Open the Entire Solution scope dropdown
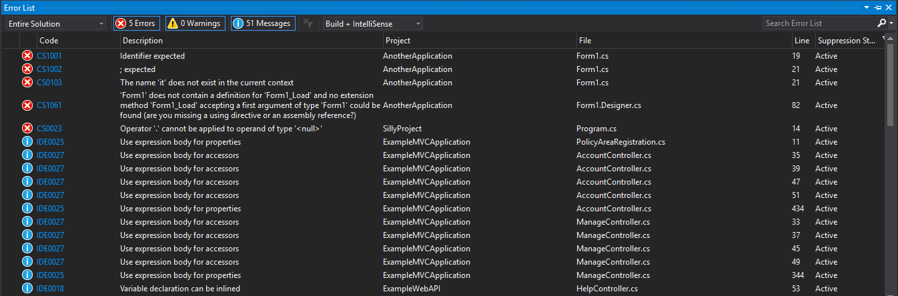The height and width of the screenshot is (296, 898). (x=55, y=23)
